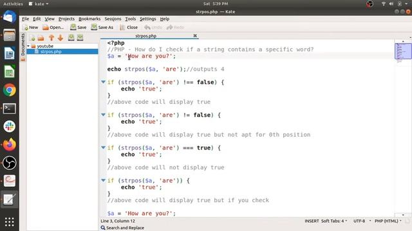This screenshot has height=231, width=412.
Task: Launch Thunderbird from the dock
Action: (9, 17)
